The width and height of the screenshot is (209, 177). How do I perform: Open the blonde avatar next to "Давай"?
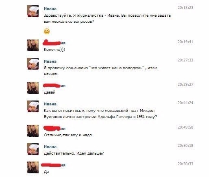click(33, 88)
